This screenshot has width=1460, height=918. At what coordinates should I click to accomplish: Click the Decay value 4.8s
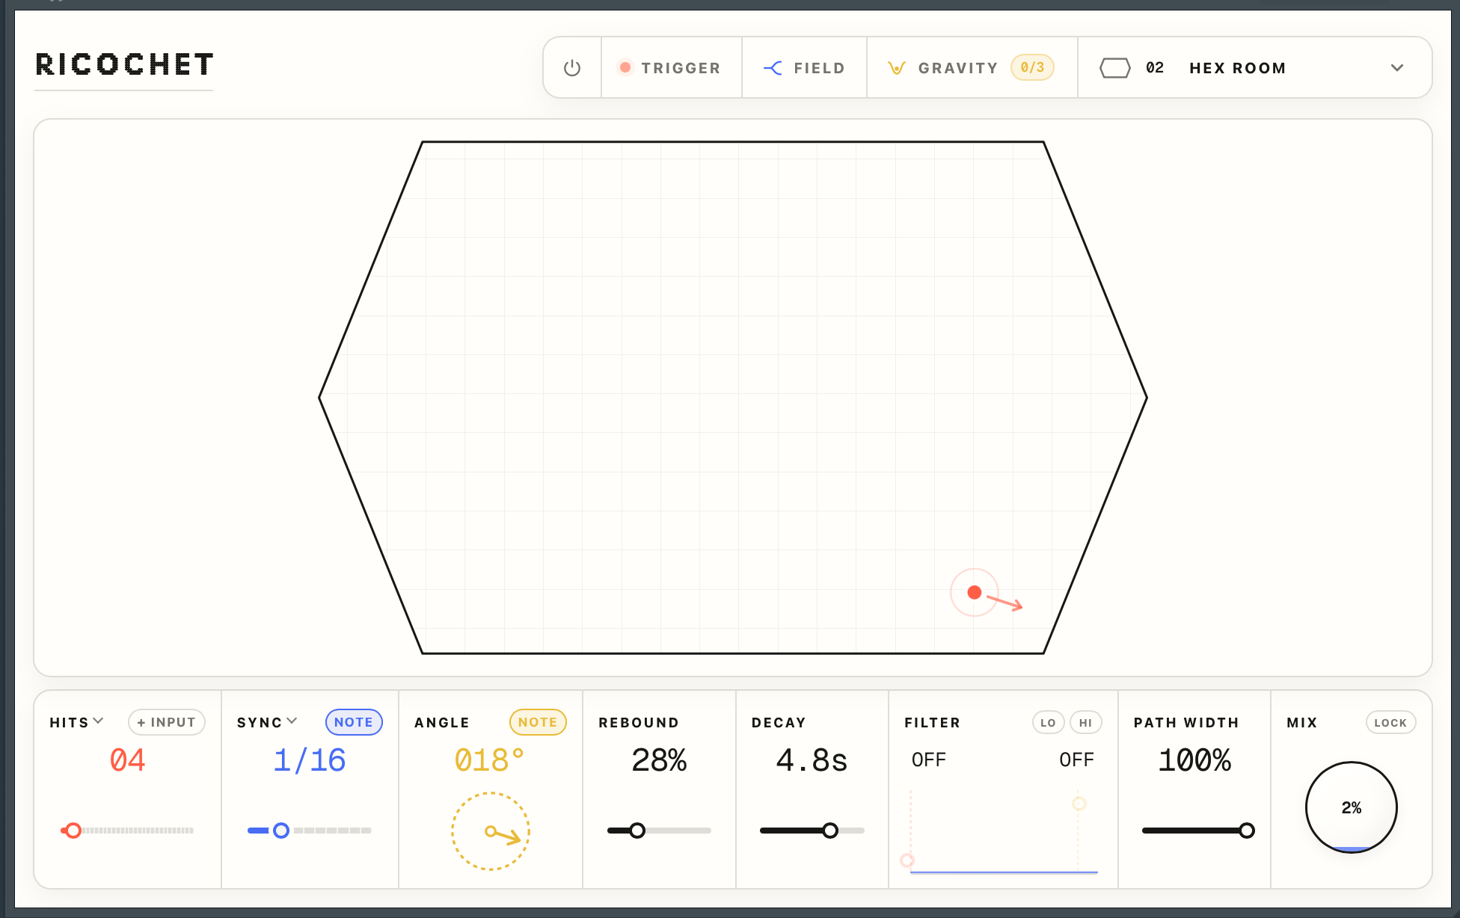click(812, 761)
